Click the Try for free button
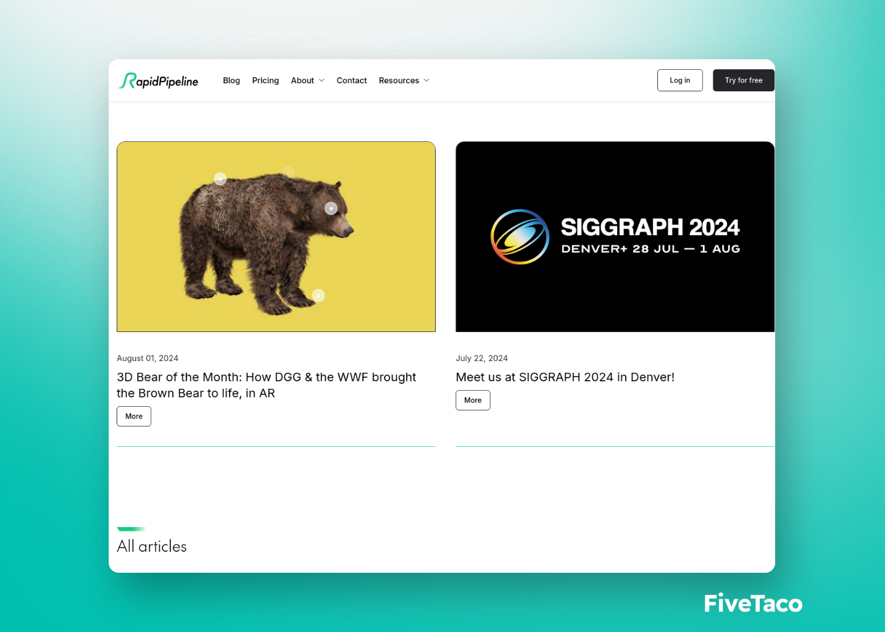Screen dimensions: 885x632 744,80
